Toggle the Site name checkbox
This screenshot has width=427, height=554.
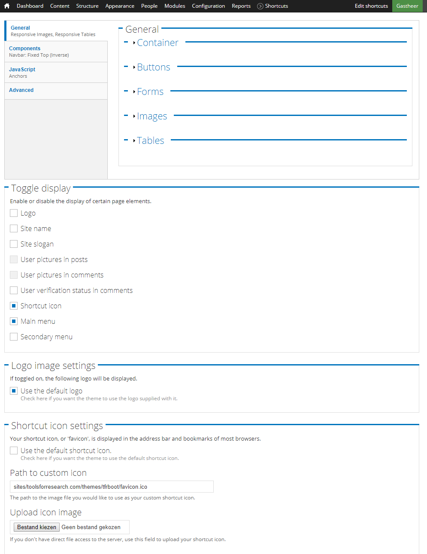pos(14,228)
